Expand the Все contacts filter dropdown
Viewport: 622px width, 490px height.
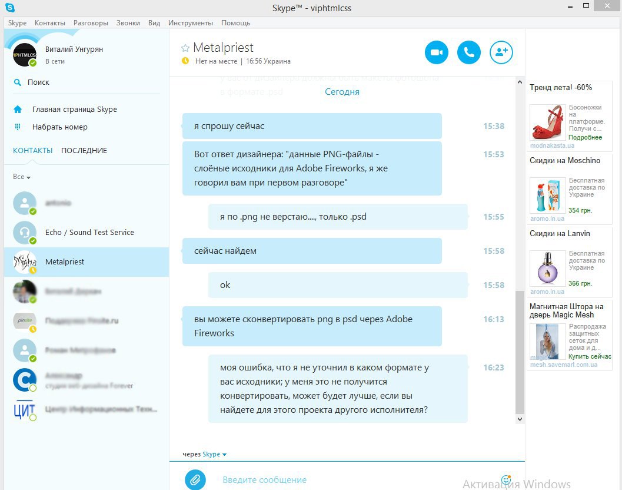22,177
